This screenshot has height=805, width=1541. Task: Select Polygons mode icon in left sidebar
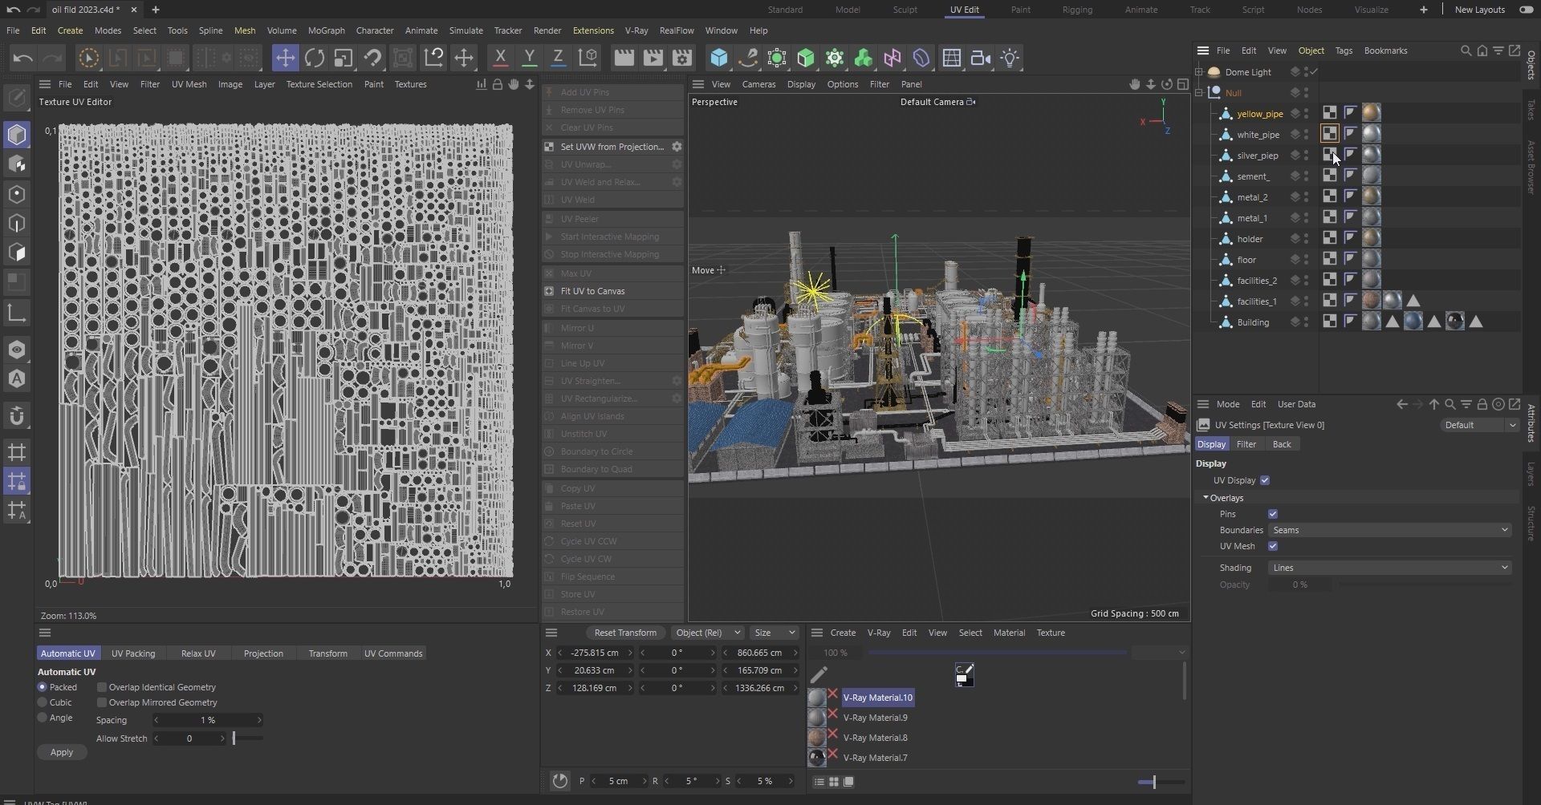[17, 253]
